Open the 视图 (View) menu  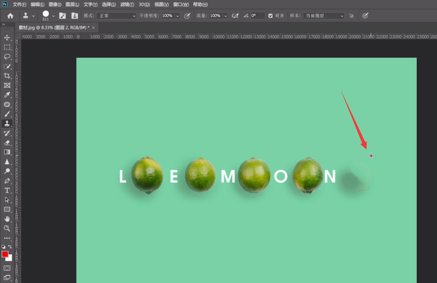point(161,5)
